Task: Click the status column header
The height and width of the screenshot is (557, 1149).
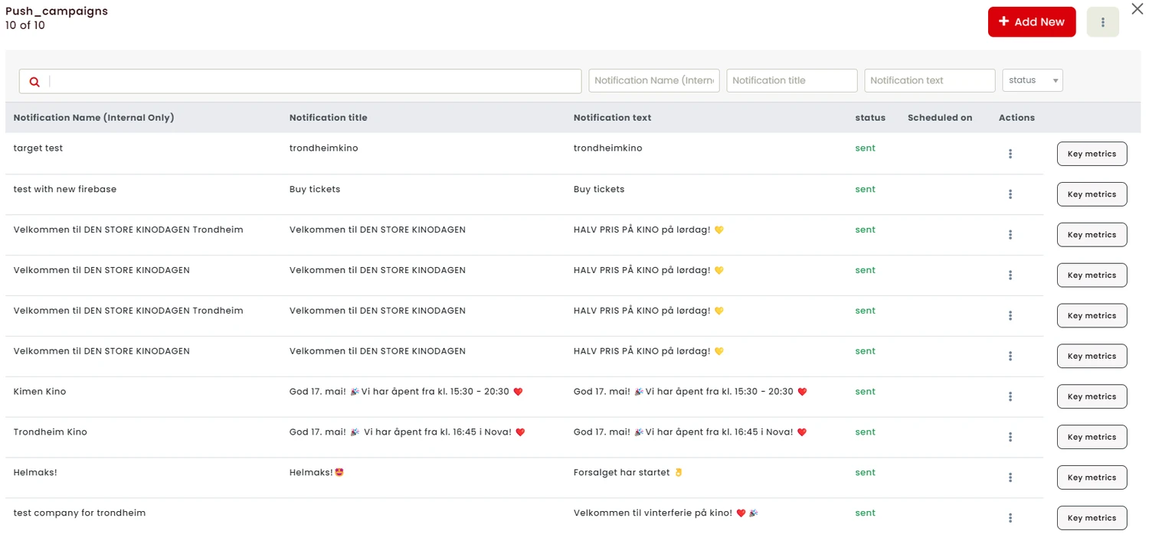Action: pyautogui.click(x=870, y=118)
